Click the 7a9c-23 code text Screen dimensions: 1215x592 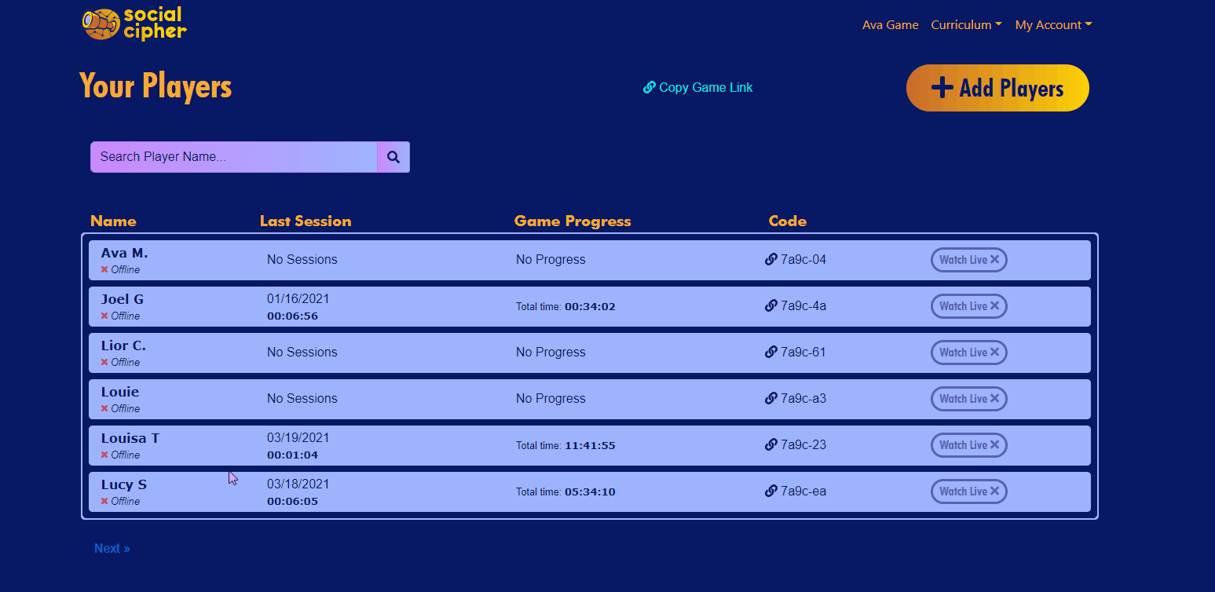click(803, 445)
